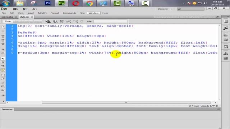Click the search box beside Designer
This screenshot has width=230, height=129.
191,9
